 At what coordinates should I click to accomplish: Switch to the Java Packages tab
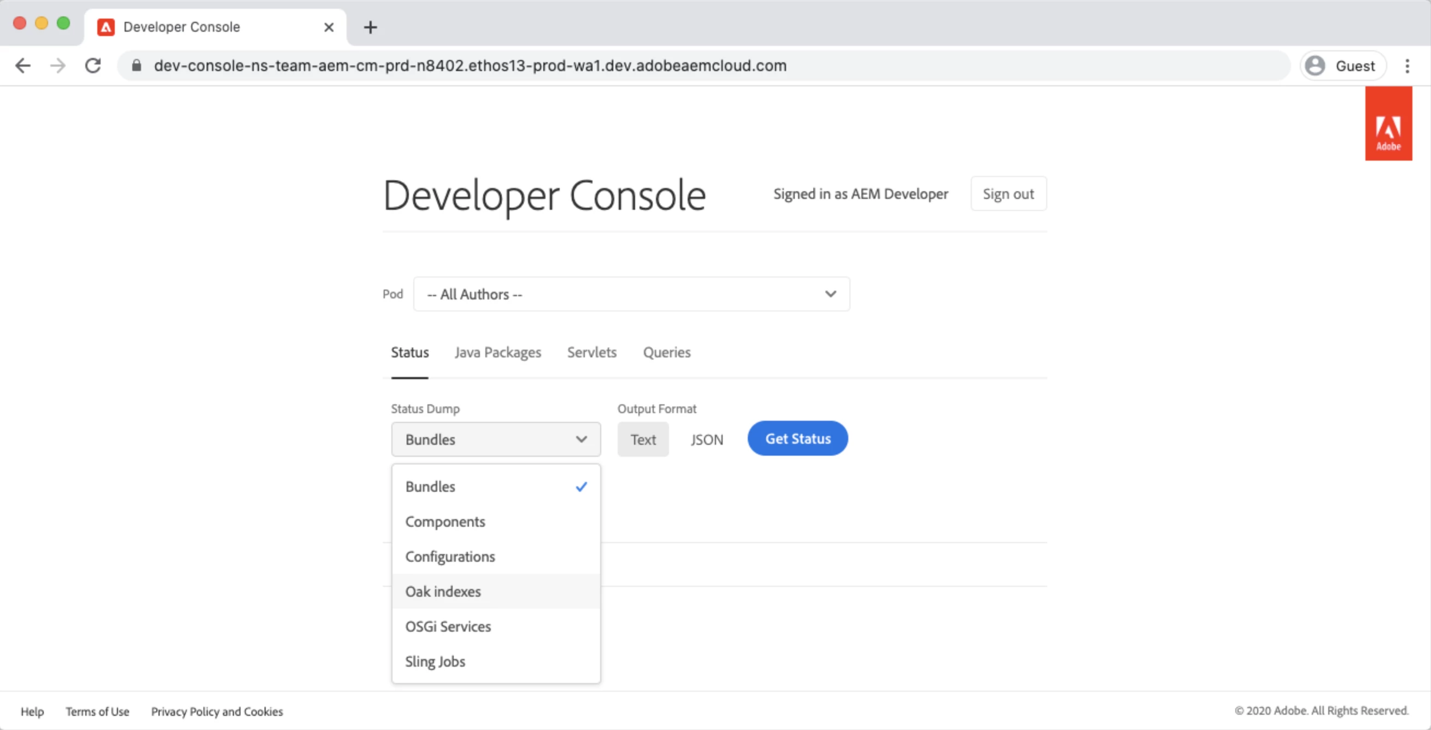pyautogui.click(x=498, y=352)
